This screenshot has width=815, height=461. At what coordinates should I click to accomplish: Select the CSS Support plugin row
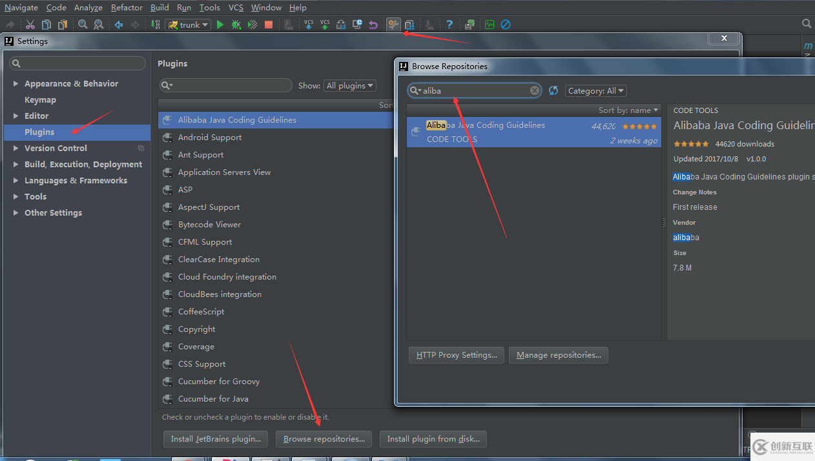point(276,364)
